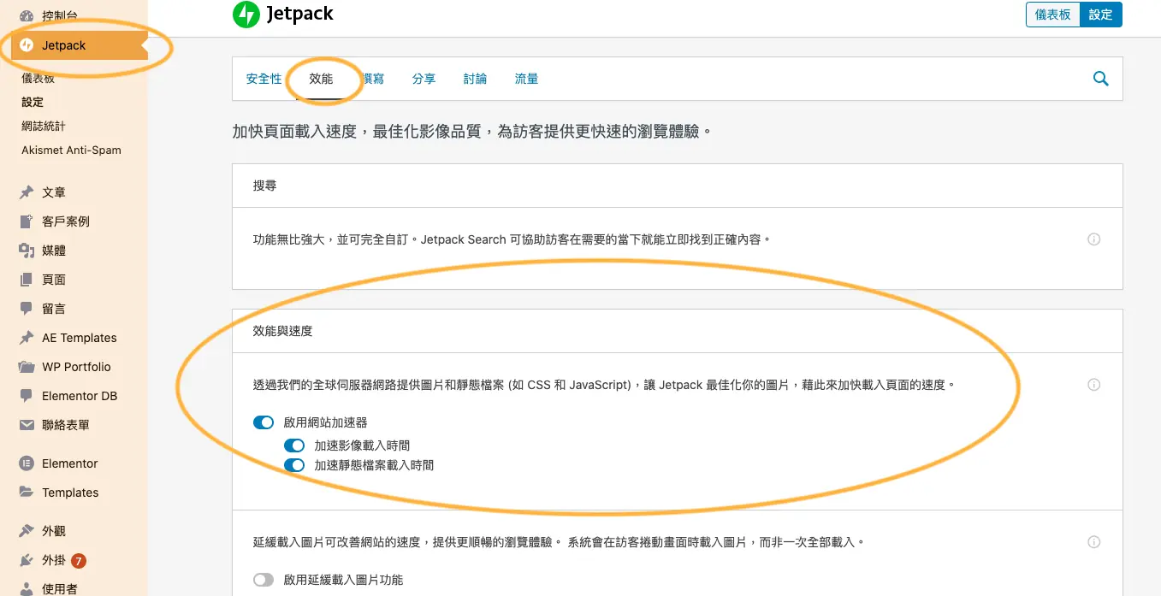The width and height of the screenshot is (1161, 596).
Task: Click the 使用者 person icon
Action: tap(27, 589)
